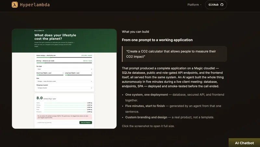260x147 pixels.
Task: Click the 'What you can build' label
Action: click(136, 32)
